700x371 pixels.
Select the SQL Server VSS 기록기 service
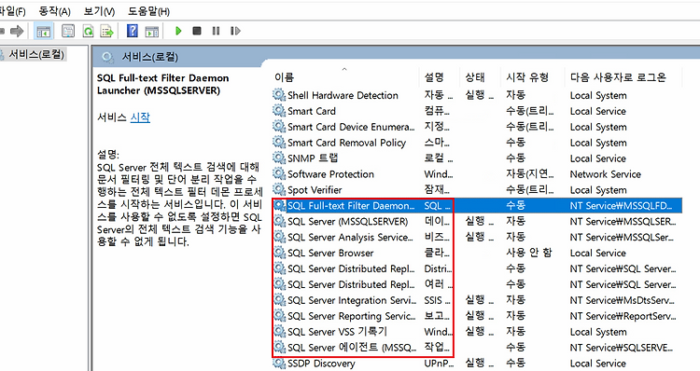click(338, 332)
